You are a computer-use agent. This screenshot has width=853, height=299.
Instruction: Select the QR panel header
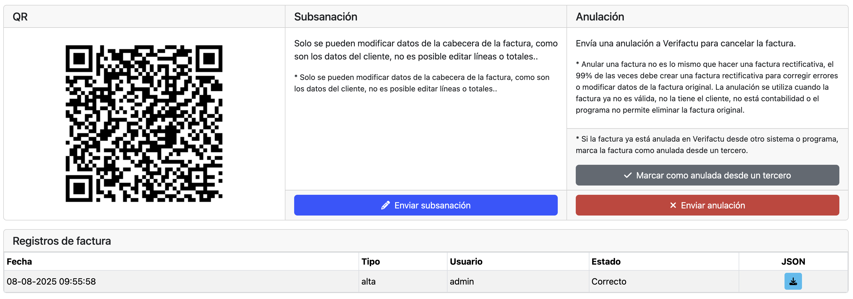click(x=20, y=16)
